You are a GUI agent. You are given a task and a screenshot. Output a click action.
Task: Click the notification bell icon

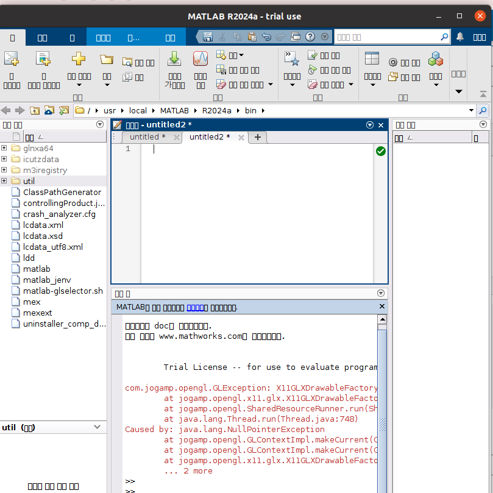(460, 37)
